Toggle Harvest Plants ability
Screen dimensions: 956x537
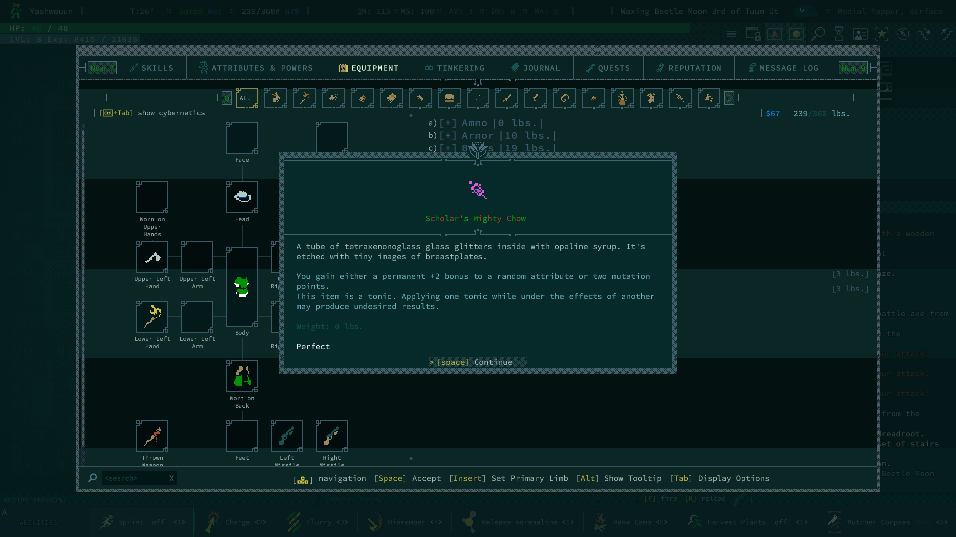coord(747,522)
